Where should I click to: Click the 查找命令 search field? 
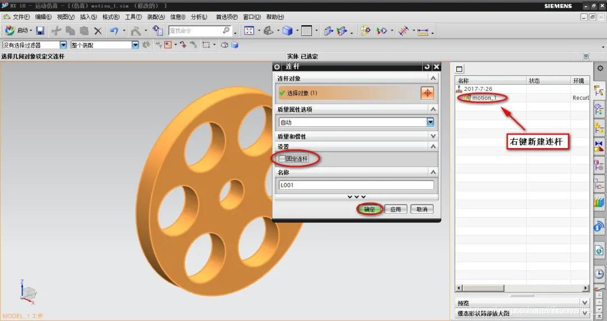[x=200, y=30]
